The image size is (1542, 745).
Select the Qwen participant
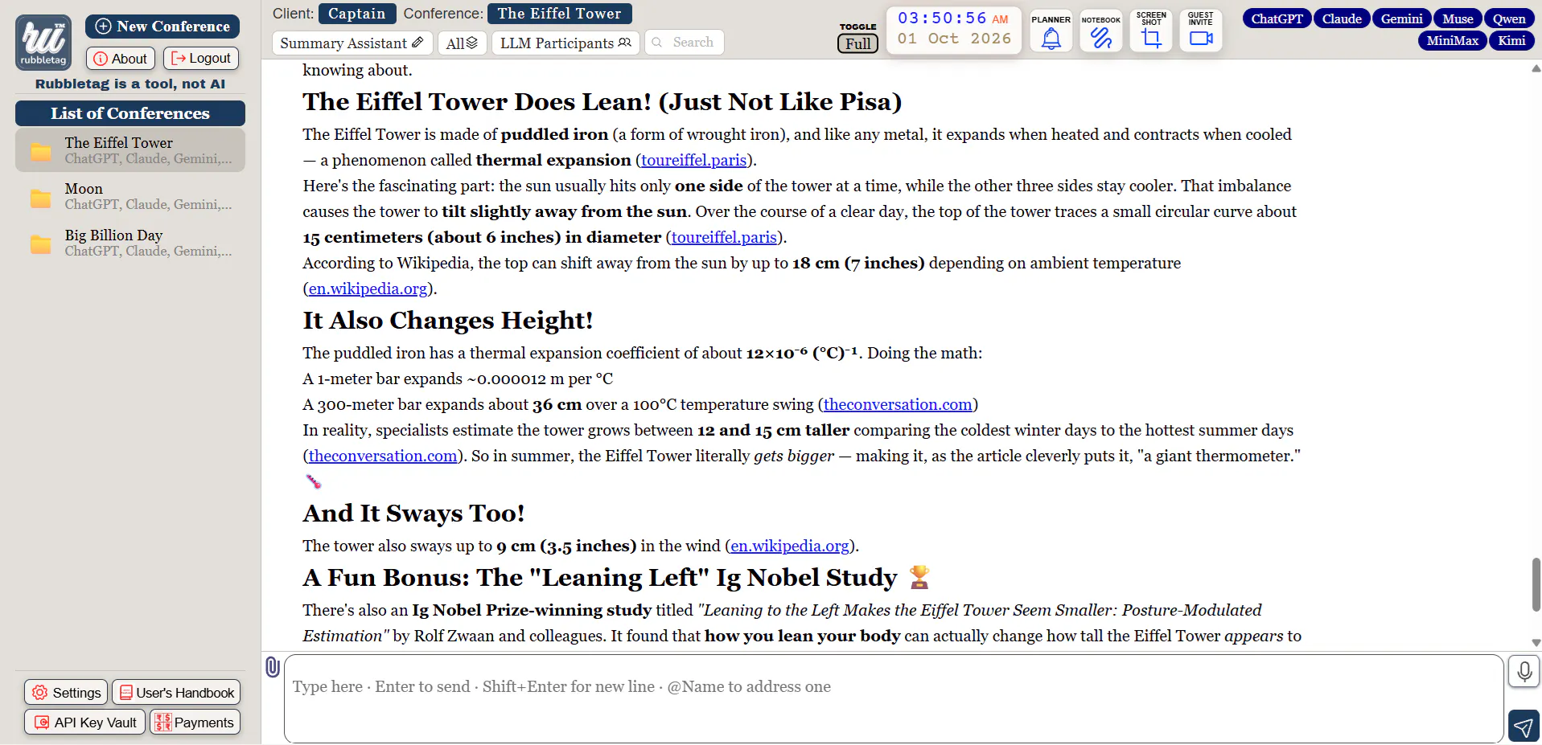1509,18
